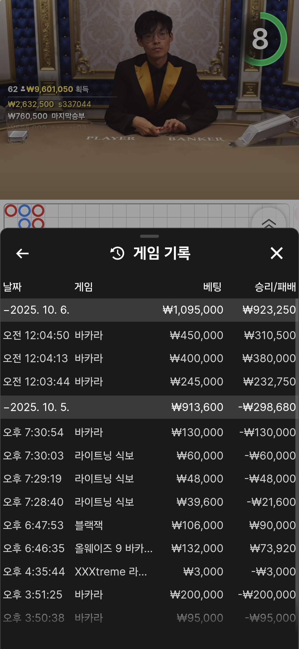Open the 오전 12:04:50 바카라 record
This screenshot has height=649, width=299.
tap(149, 335)
